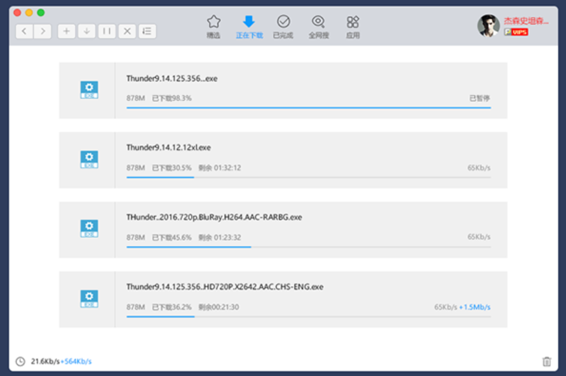Viewport: 566px width, 376px height.
Task: Click the +564Kb/s boost speed link
Action: 76,361
